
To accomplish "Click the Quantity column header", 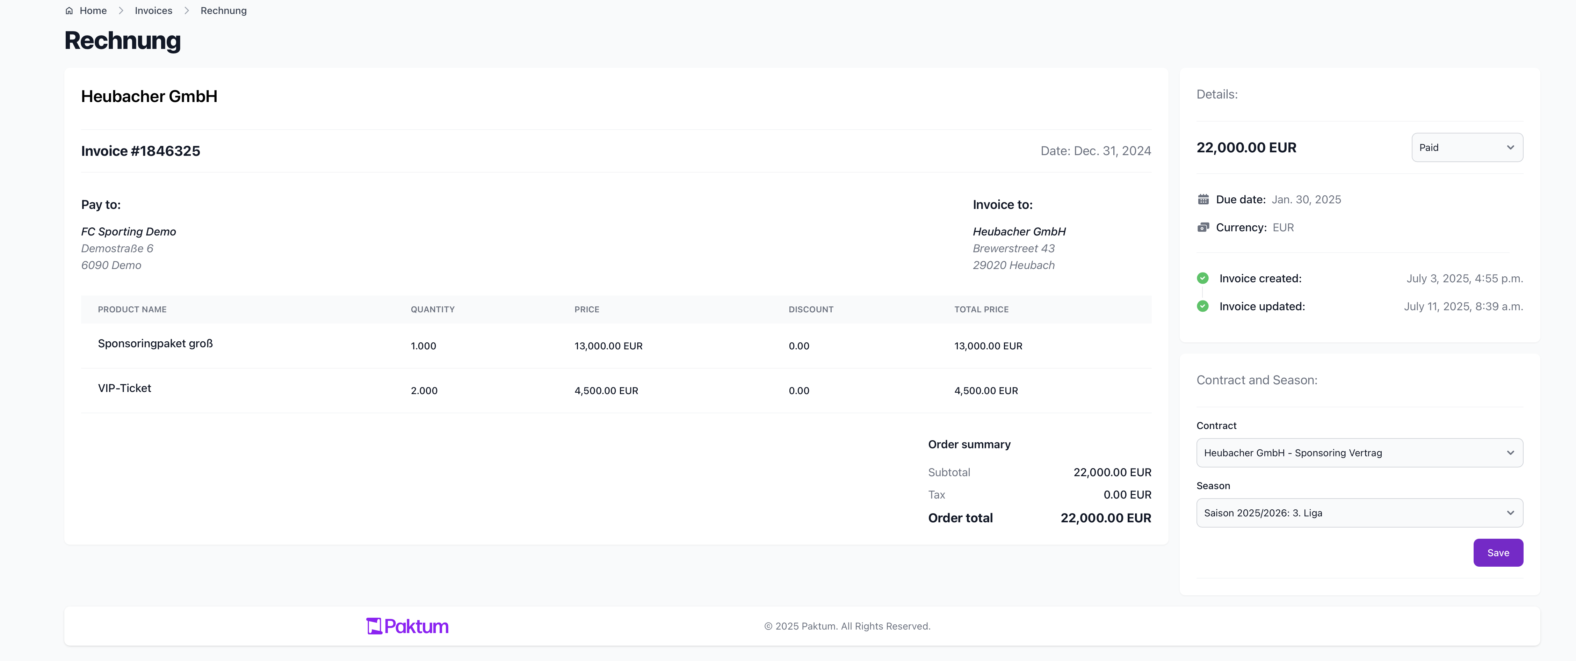I will coord(433,310).
